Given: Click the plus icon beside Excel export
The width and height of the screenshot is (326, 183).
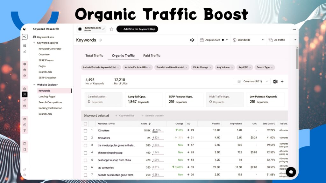Looking at the screenshot, I should point(282,82).
